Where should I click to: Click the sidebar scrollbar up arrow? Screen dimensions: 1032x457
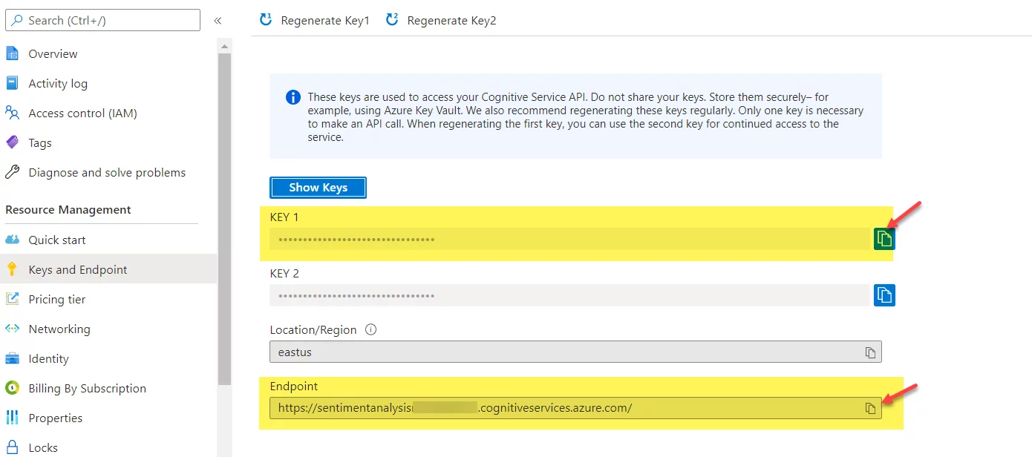pos(224,47)
